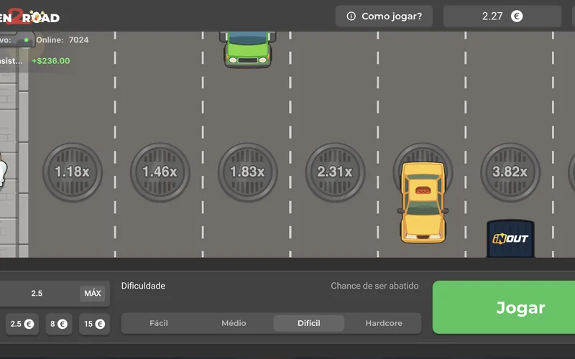This screenshot has height=359, width=575.
Task: Start the round with the Jogar button
Action: [504, 307]
